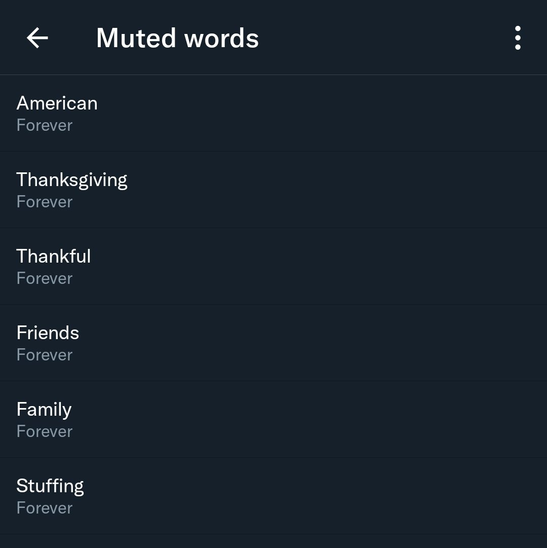Open the three-dot more options menu

[517, 38]
